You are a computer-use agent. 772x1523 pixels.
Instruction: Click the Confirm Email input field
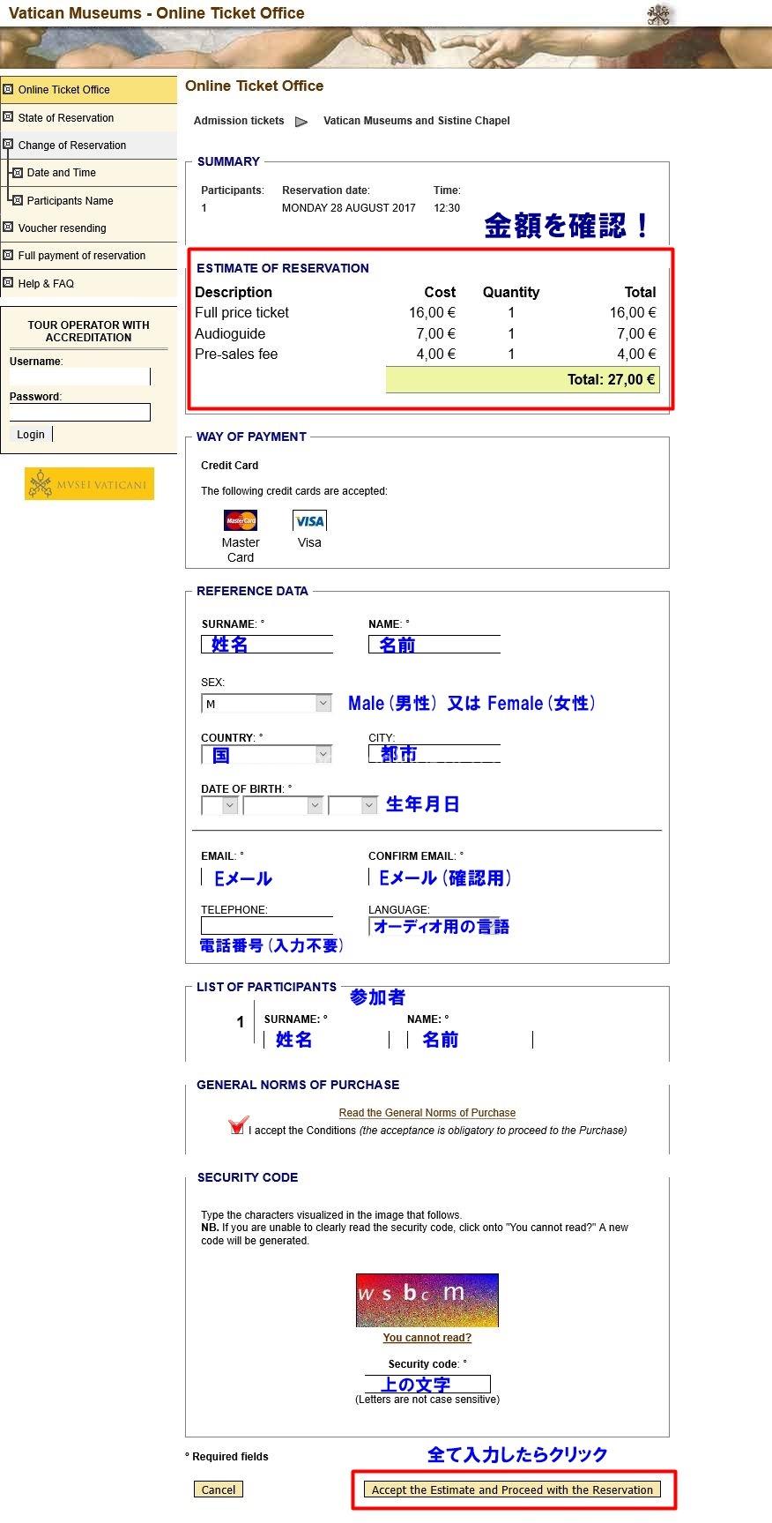434,877
